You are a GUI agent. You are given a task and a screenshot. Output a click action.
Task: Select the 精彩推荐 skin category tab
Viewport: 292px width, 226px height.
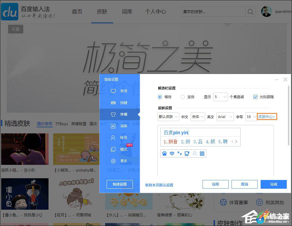(x=44, y=124)
